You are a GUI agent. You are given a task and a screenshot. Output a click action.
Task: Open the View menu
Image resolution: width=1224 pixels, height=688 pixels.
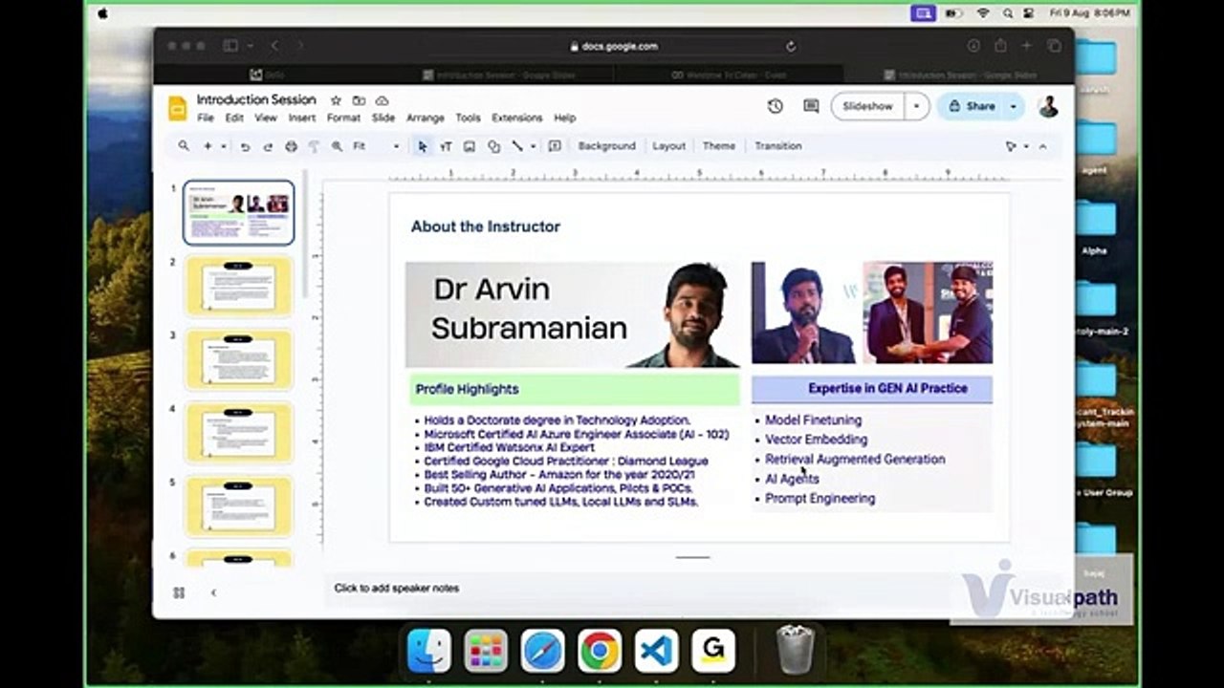coord(266,118)
